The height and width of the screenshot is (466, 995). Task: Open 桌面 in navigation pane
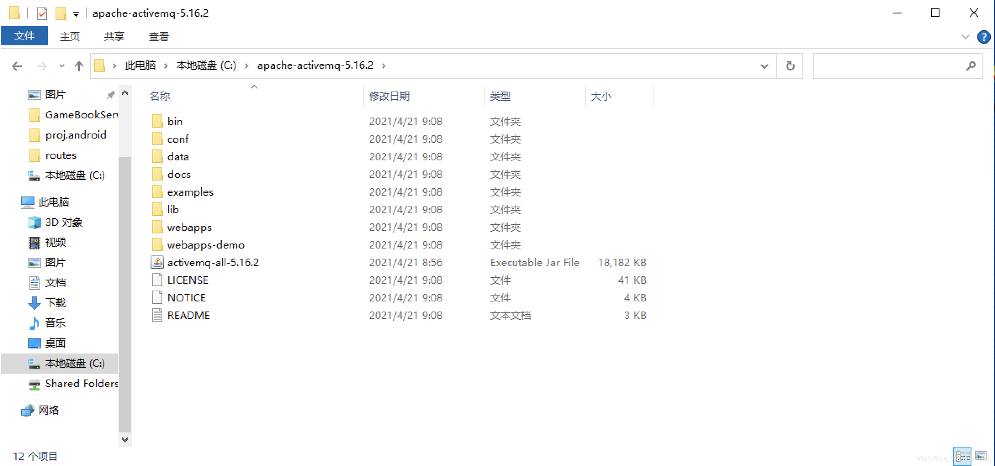[55, 343]
